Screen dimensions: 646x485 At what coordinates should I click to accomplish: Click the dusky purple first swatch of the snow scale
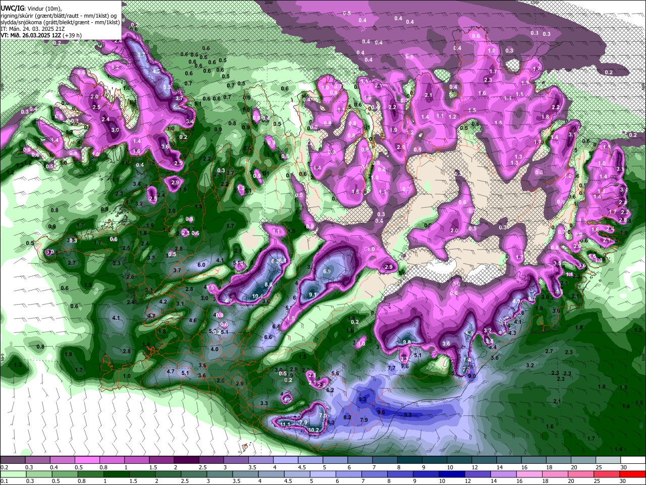pyautogui.click(x=13, y=460)
